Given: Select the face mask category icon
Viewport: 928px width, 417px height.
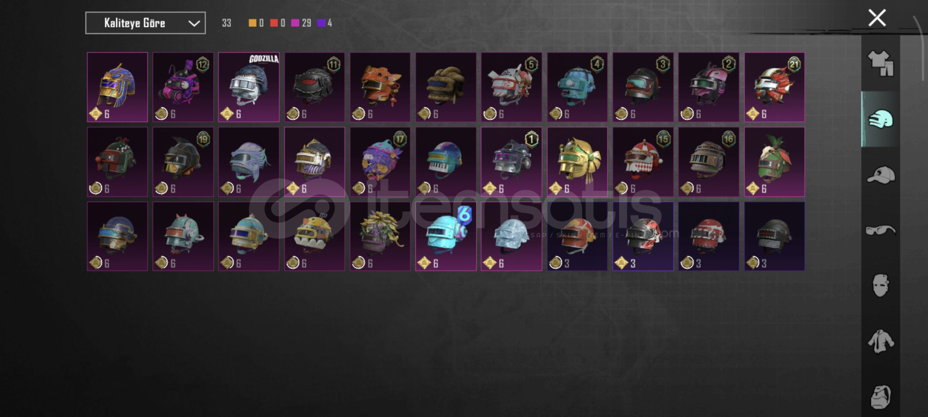Looking at the screenshot, I should pos(880,285).
